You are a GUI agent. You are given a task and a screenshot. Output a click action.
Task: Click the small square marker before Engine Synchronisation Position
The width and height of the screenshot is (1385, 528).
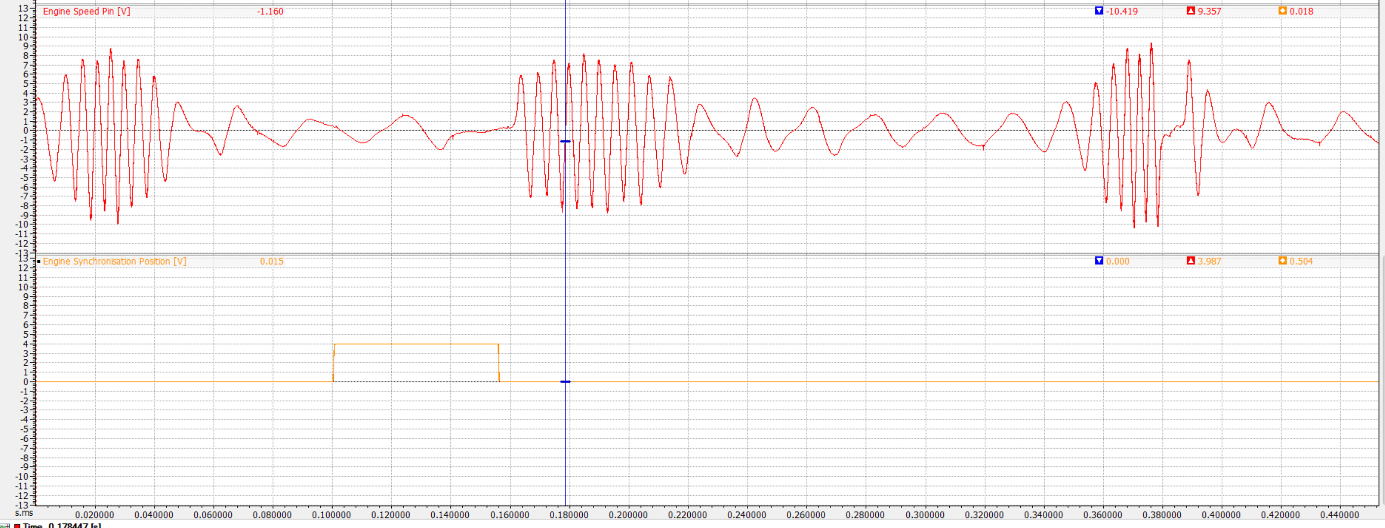tap(38, 262)
